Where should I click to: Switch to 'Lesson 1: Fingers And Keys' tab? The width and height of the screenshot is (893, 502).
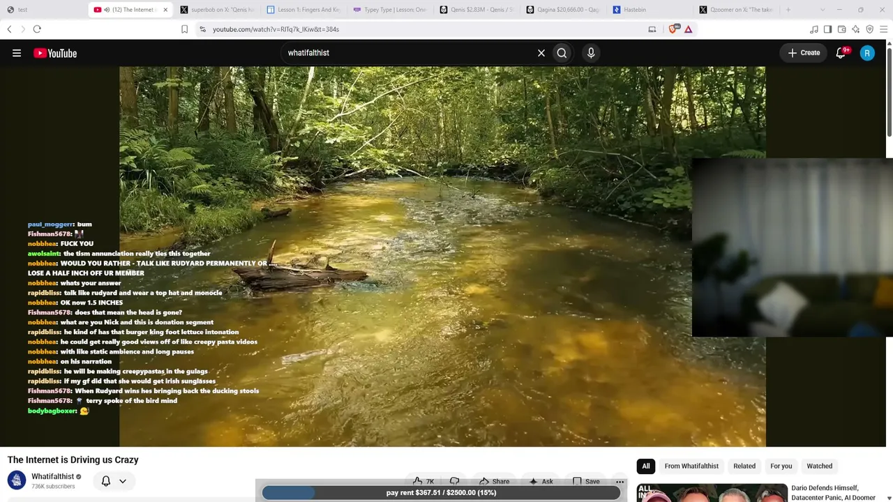[303, 10]
